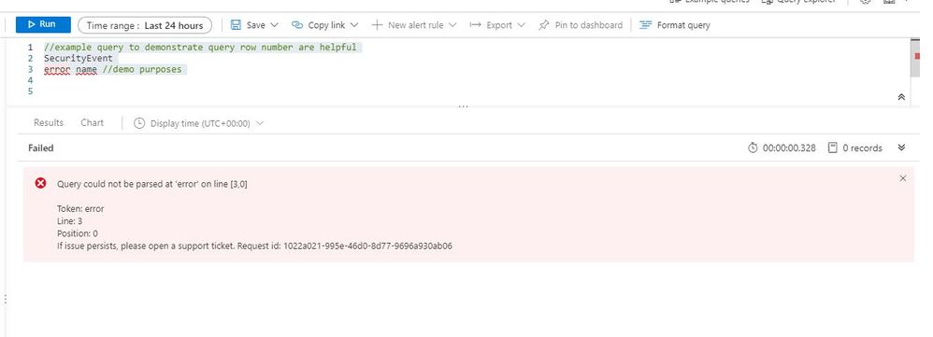This screenshot has height=337, width=933.
Task: Click the red error circle icon
Action: click(40, 183)
